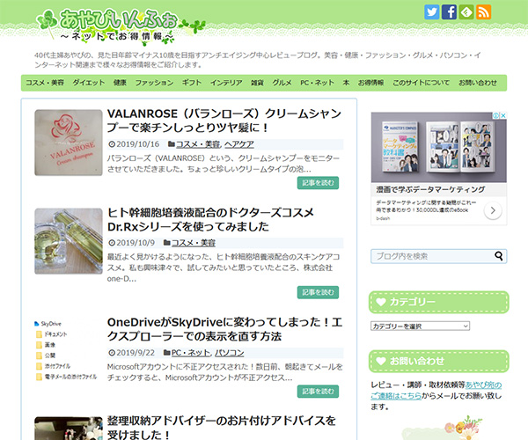Open PC・ネット category under OneDrive post
This screenshot has width=528, height=440.
[191, 353]
